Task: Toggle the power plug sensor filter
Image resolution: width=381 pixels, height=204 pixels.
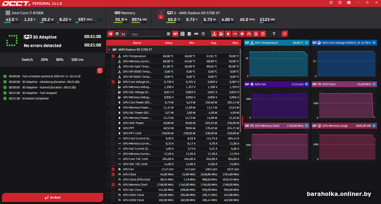Action: click(228, 34)
